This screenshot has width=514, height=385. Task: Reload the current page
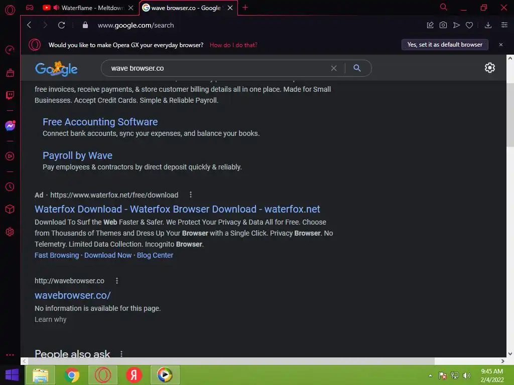(x=61, y=25)
